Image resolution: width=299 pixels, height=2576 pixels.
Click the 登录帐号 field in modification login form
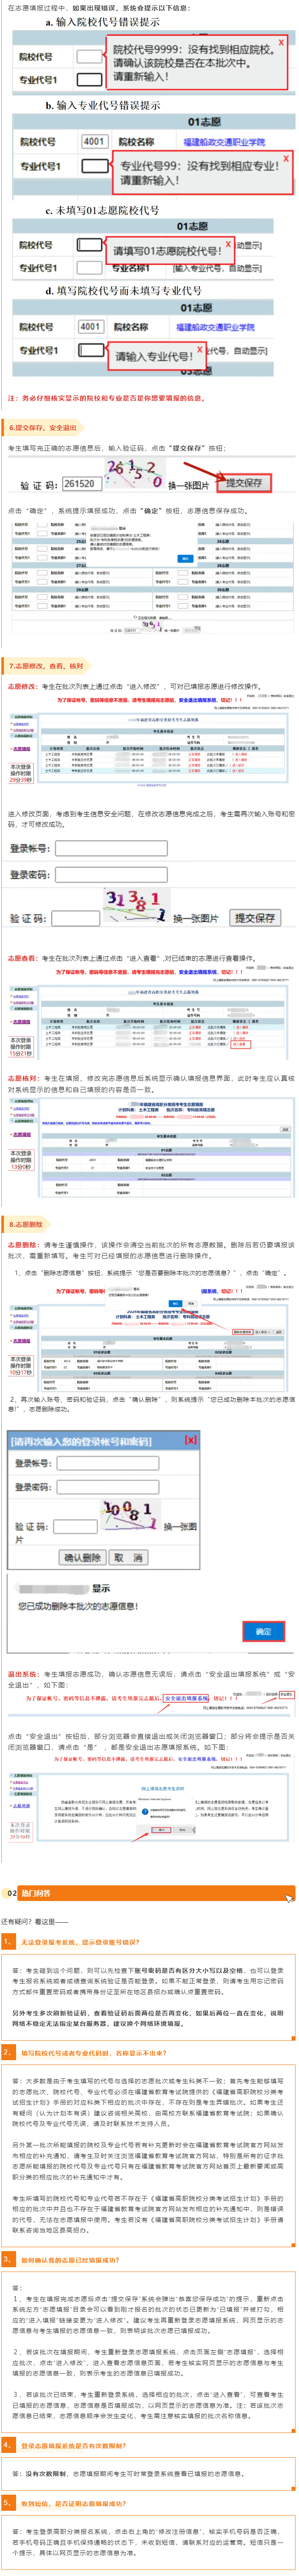click(111, 848)
